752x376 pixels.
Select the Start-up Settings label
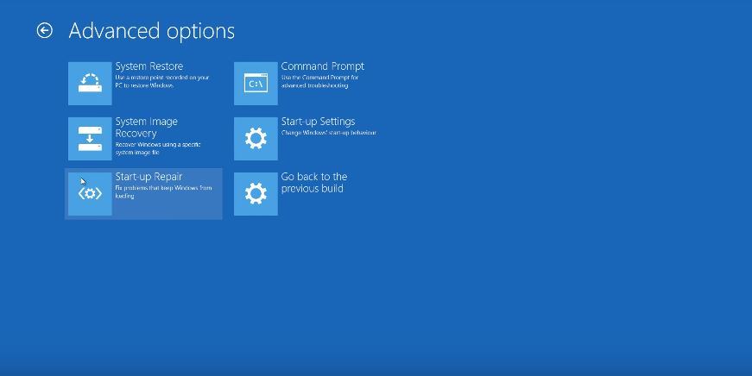pyautogui.click(x=318, y=122)
